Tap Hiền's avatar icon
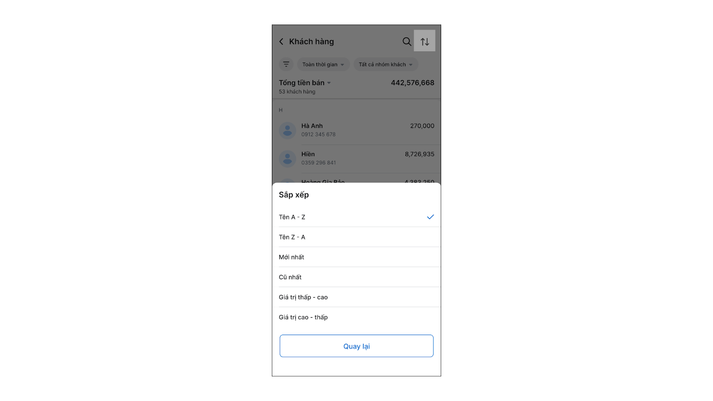This screenshot has width=713, height=401. tap(287, 159)
